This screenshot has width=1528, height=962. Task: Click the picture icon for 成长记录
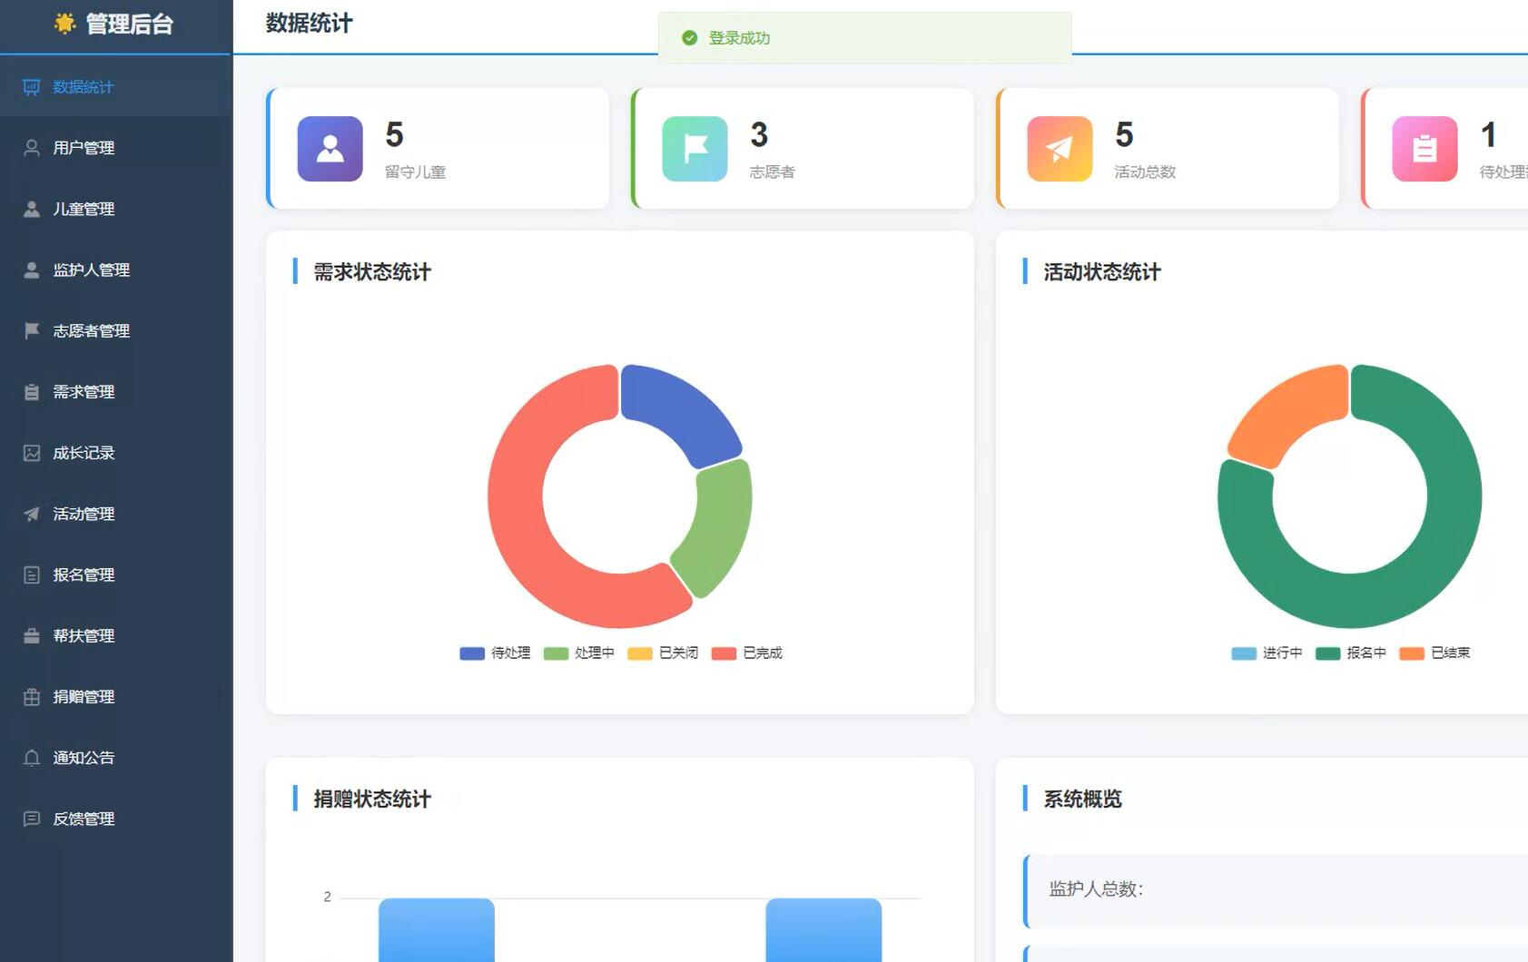pyautogui.click(x=32, y=453)
